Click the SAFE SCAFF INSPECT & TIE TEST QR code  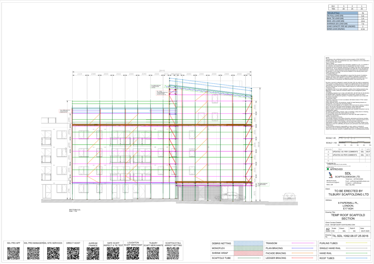[x=113, y=253]
